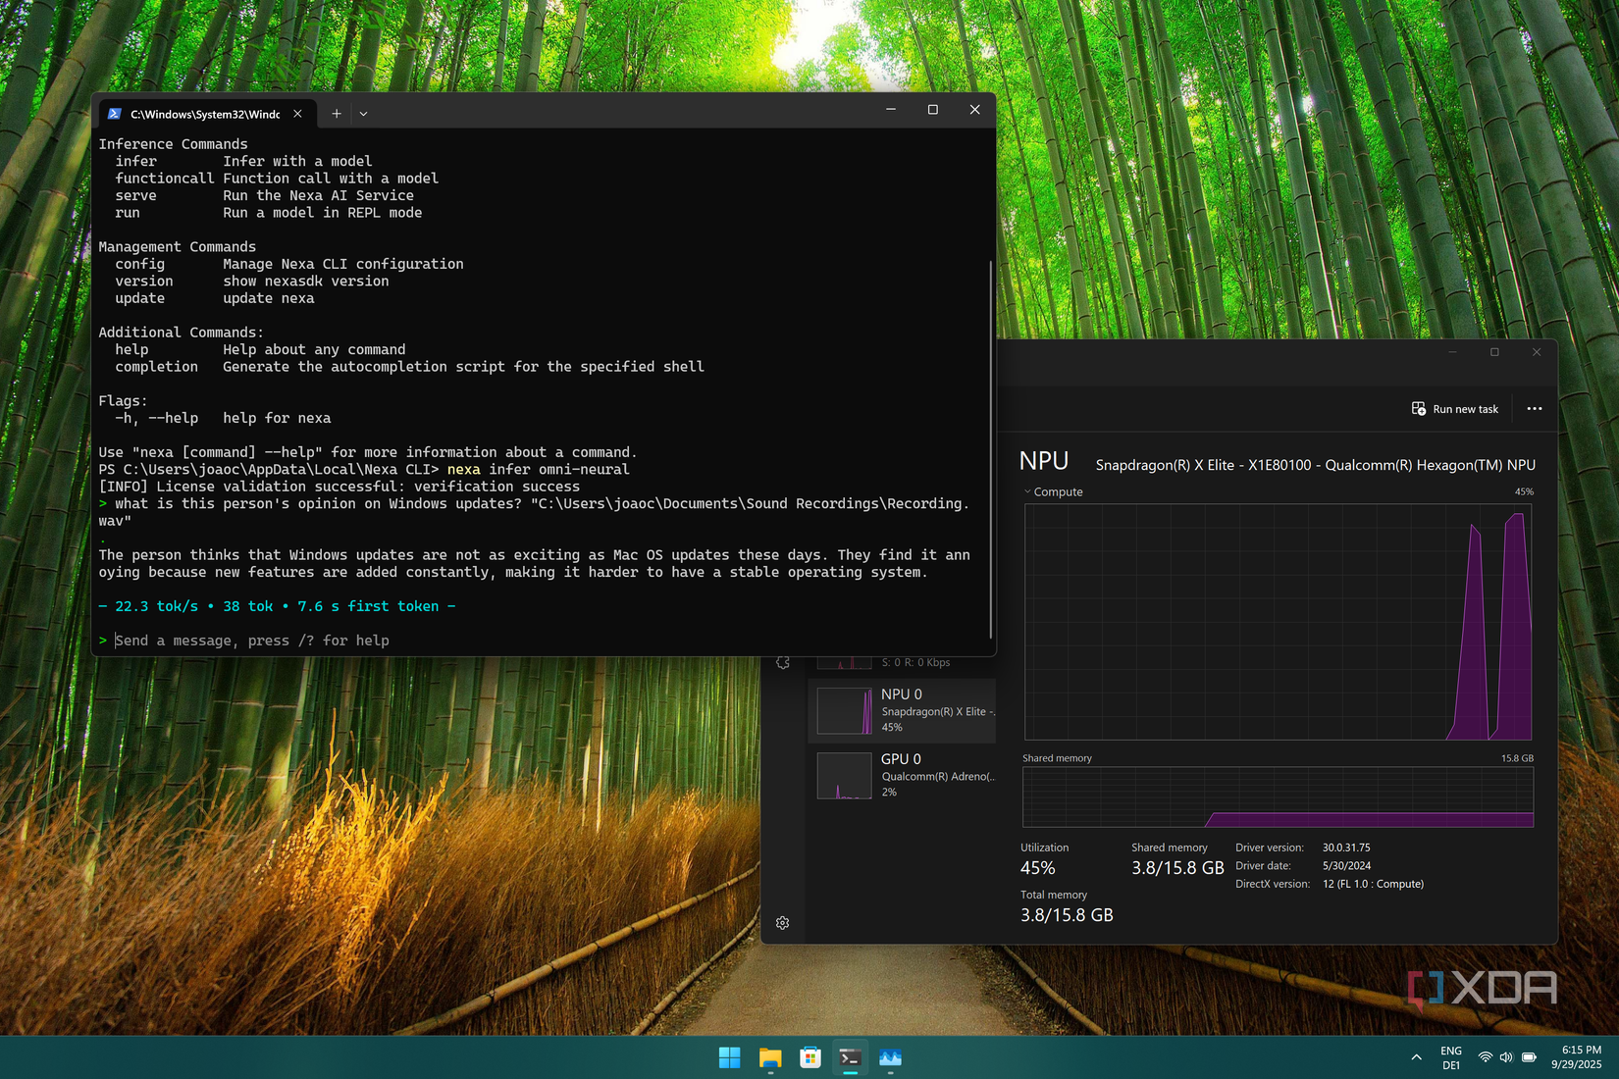Screen dimensions: 1619x1079
Task: Select GPU 0 in the performance list
Action: [x=902, y=775]
